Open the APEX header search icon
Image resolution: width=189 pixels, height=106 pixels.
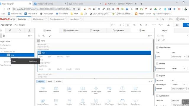pyautogui.click(x=157, y=19)
